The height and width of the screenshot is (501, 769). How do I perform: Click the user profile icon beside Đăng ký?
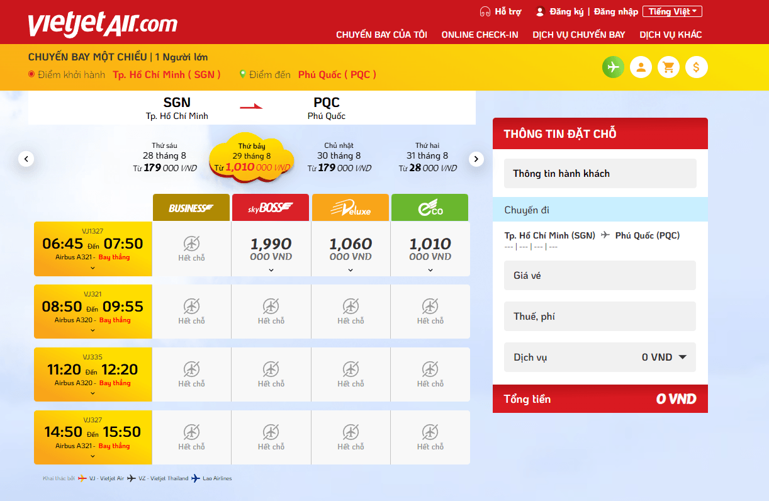point(540,11)
